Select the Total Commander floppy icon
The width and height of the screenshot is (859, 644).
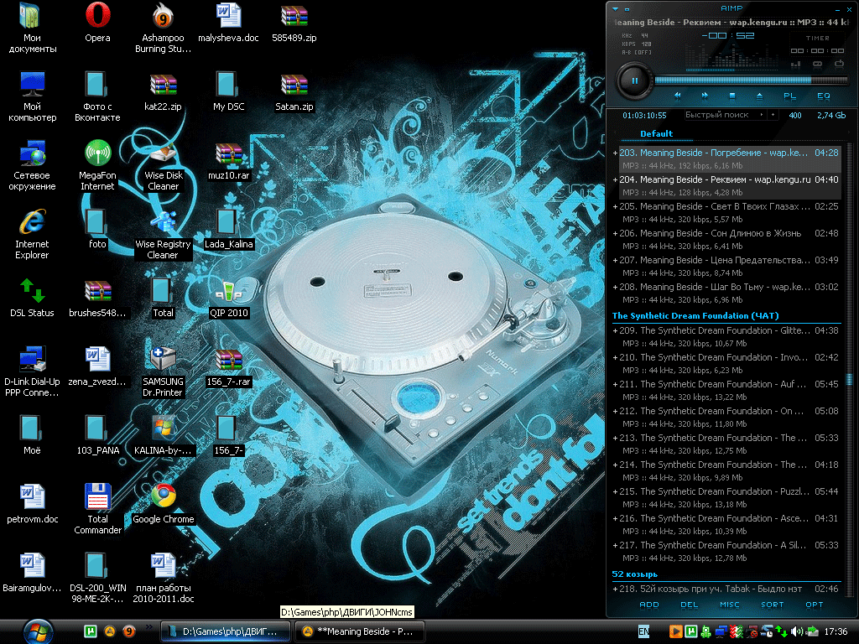(x=97, y=496)
